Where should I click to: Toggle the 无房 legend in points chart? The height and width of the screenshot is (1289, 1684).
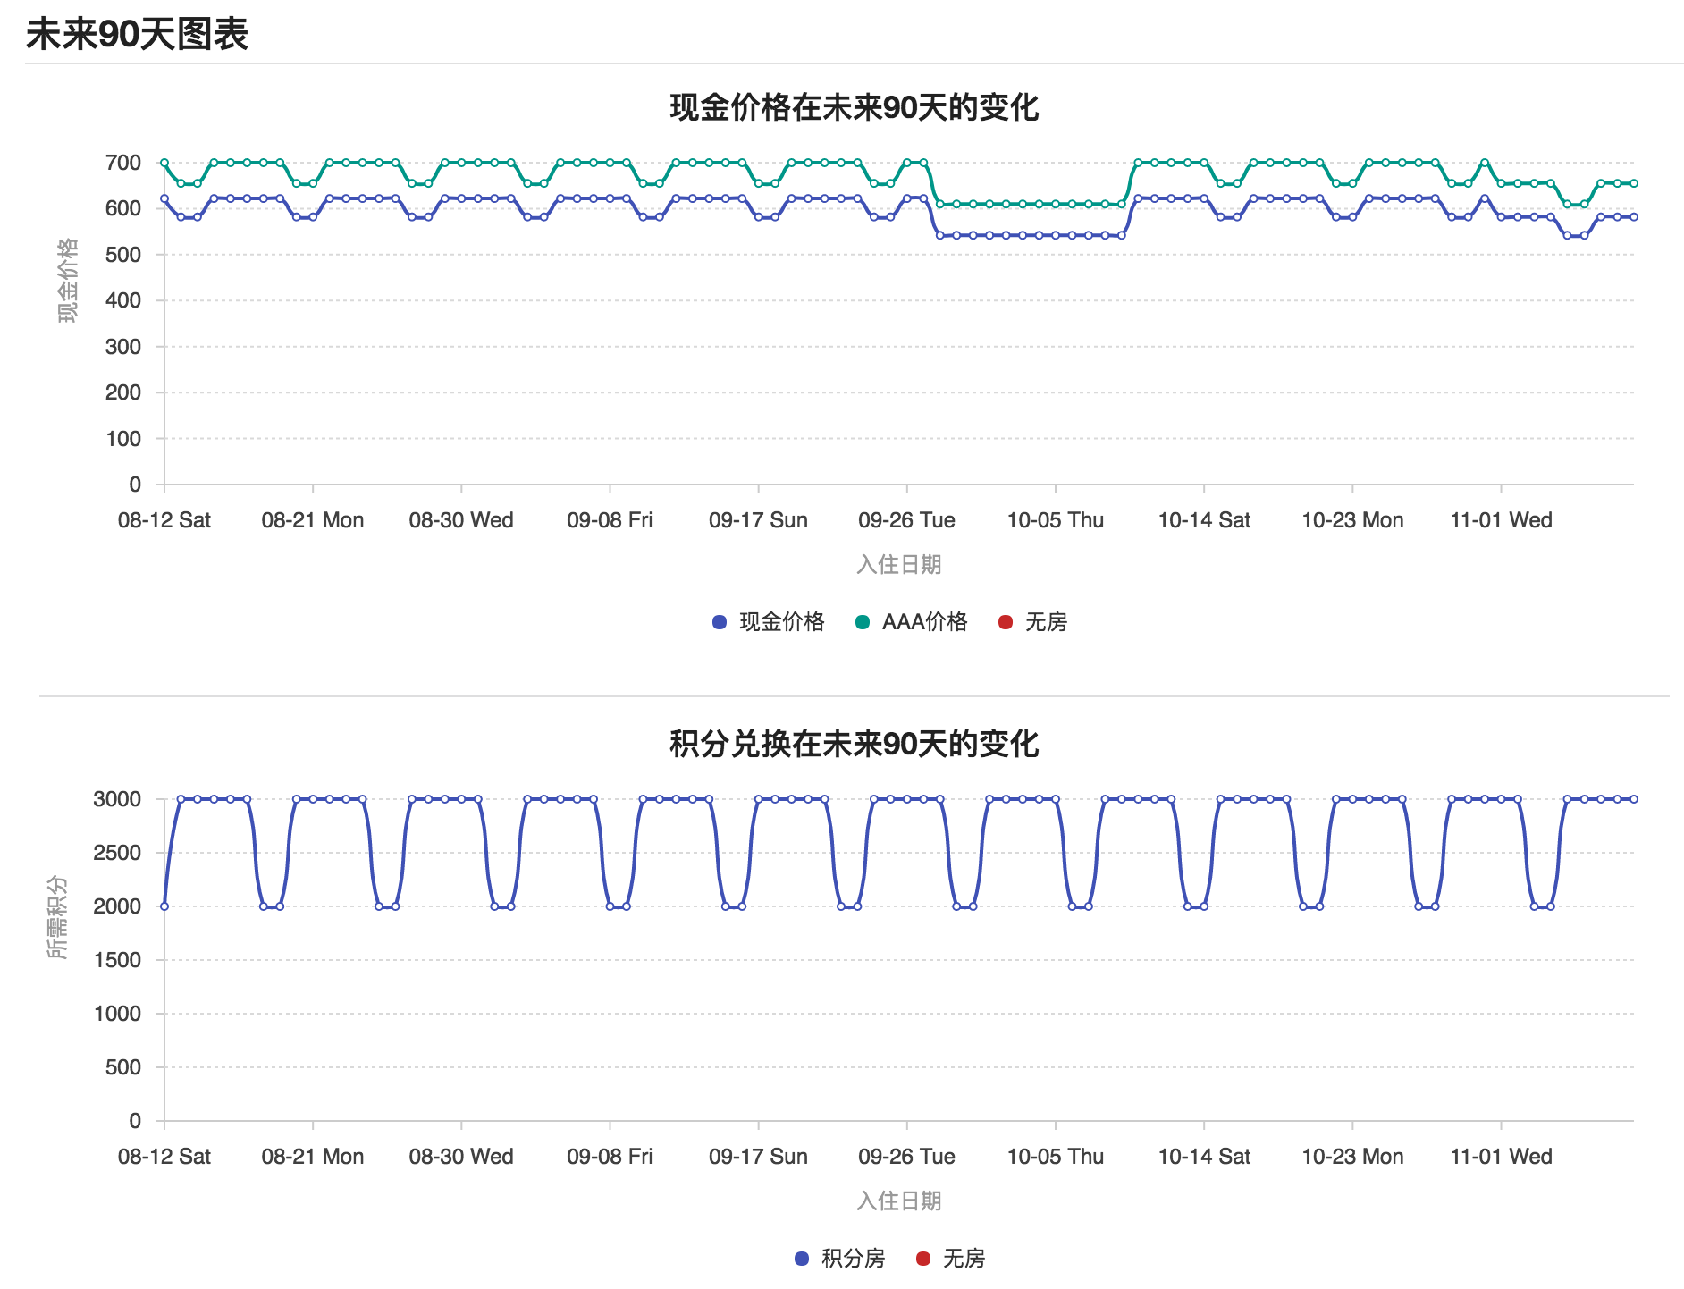click(951, 1259)
